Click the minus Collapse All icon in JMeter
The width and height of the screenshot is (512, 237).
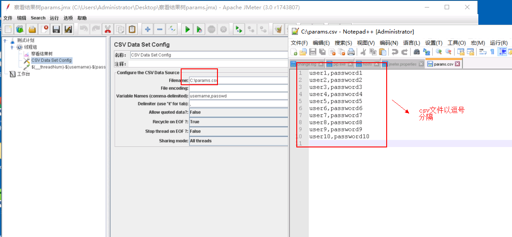(x=160, y=30)
